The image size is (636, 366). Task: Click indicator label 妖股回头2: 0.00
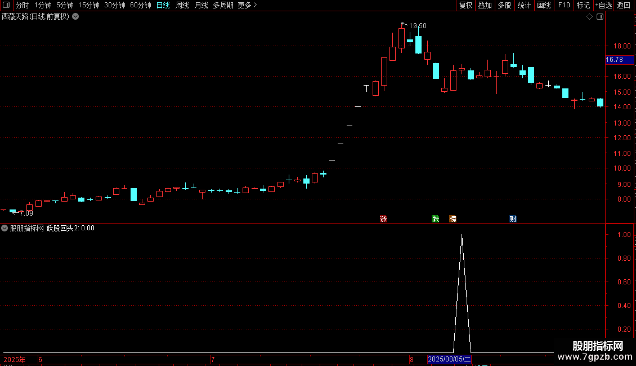pyautogui.click(x=70, y=228)
